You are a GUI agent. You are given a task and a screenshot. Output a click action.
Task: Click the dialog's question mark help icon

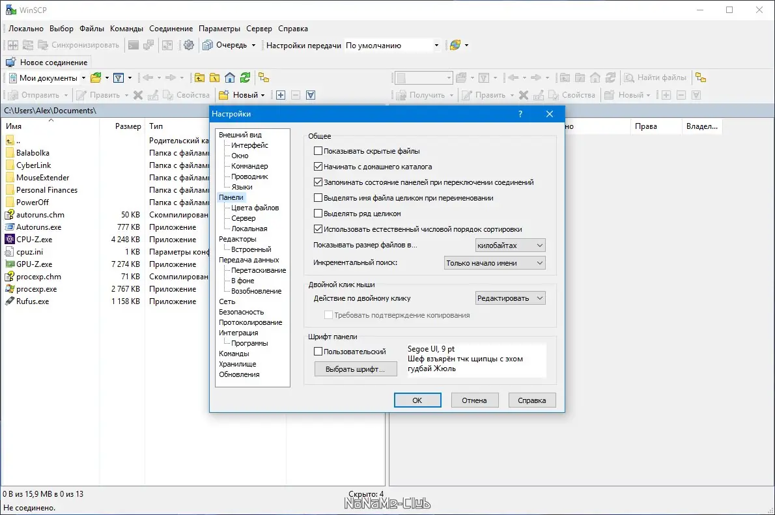(x=520, y=114)
